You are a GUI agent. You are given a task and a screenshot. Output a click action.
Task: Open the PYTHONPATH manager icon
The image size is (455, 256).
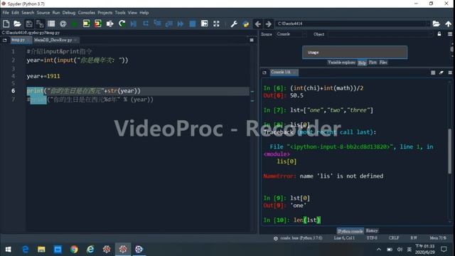(x=246, y=23)
